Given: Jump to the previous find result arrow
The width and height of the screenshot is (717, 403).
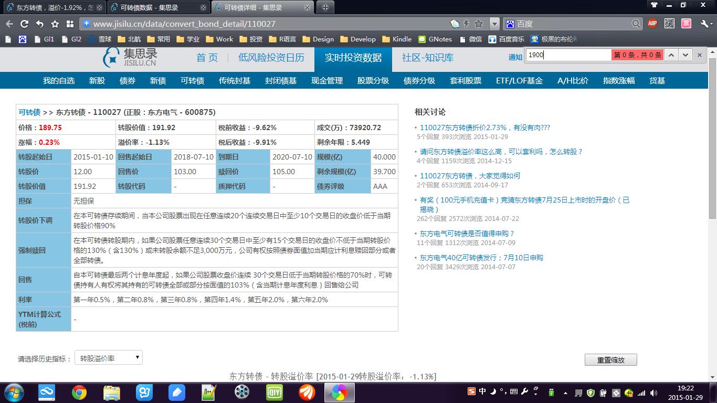Looking at the screenshot, I should (671, 55).
